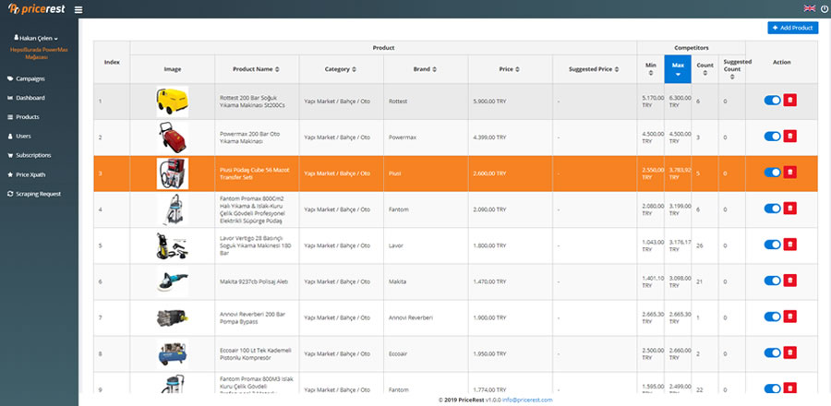
Task: Sort by Suggested Count column
Action: [732, 69]
